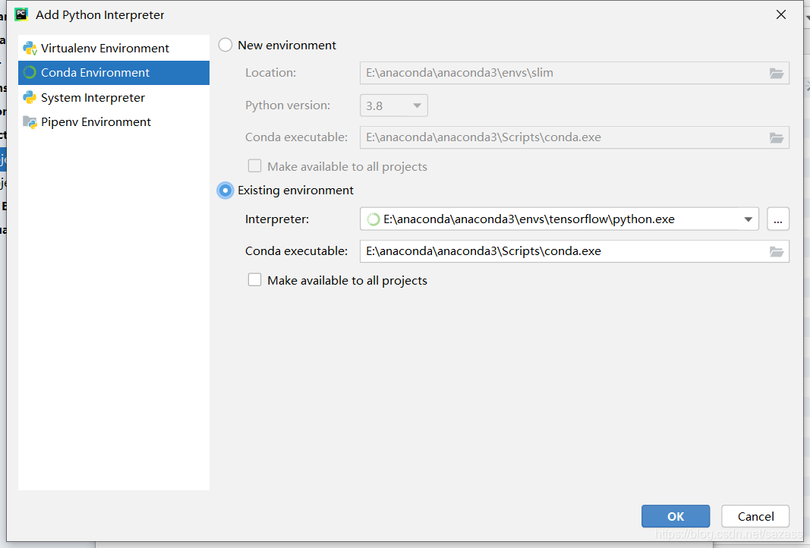Click the conda icon inside the Interpreter field
Screen dimensions: 810x548
pyautogui.click(x=373, y=219)
